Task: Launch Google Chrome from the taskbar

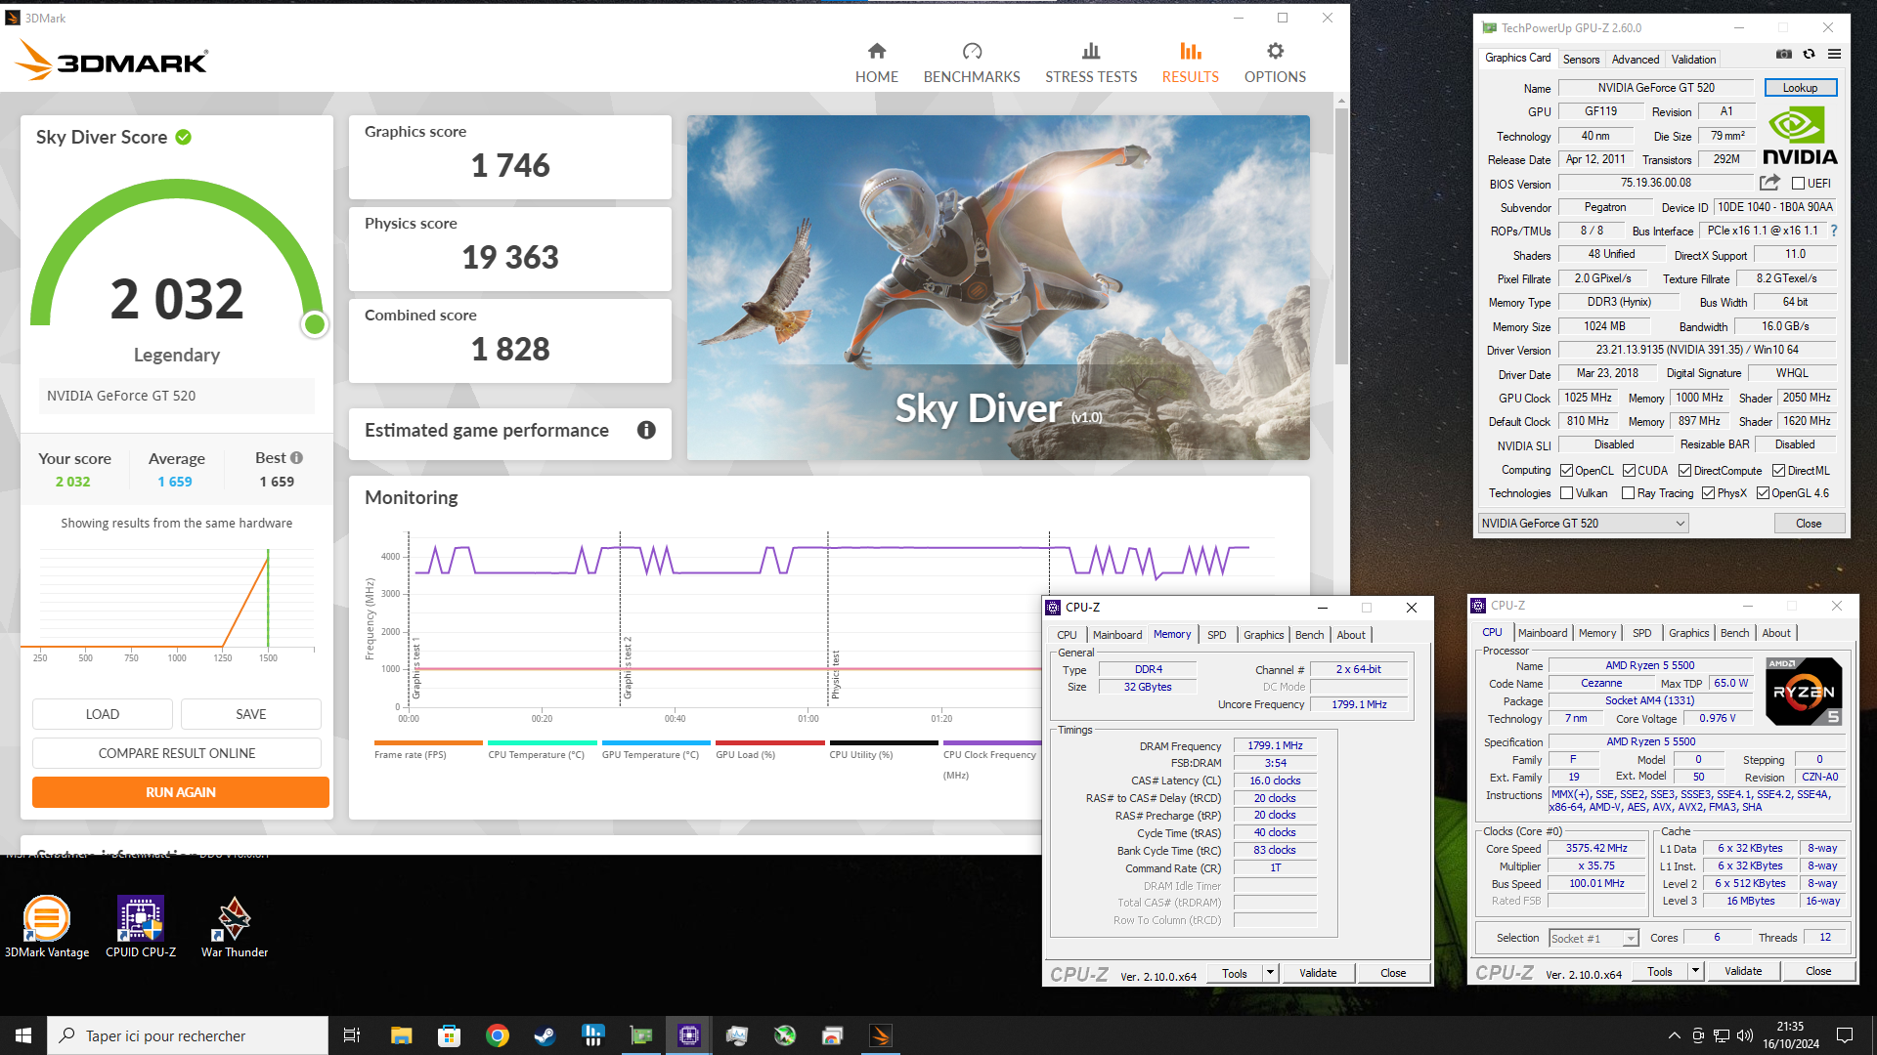Action: 497,1035
